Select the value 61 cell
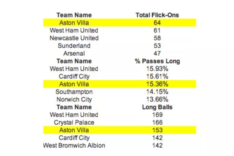 coord(157,31)
